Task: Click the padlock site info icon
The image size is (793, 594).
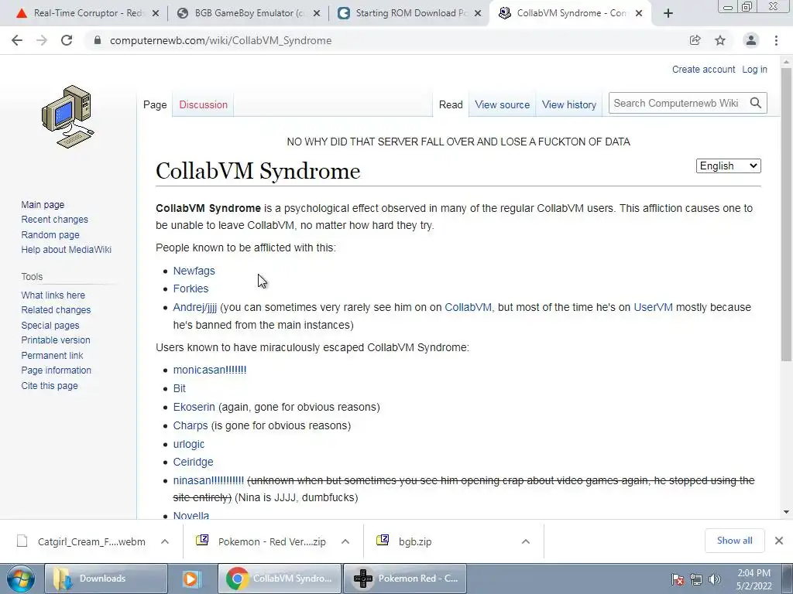Action: [x=98, y=40]
